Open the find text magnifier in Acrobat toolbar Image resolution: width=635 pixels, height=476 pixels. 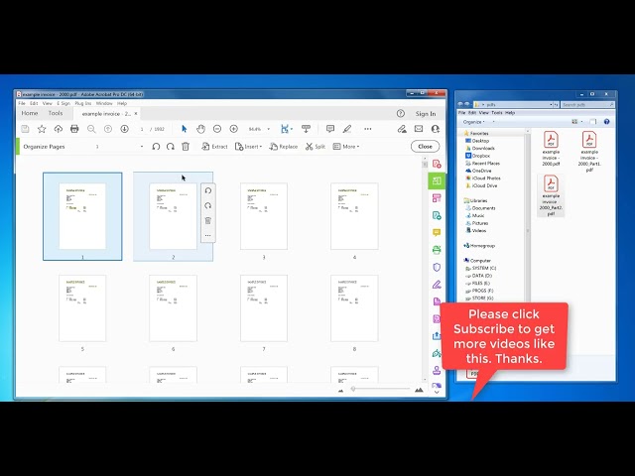(x=91, y=129)
